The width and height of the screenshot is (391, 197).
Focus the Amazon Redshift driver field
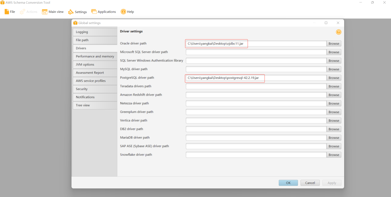click(256, 95)
